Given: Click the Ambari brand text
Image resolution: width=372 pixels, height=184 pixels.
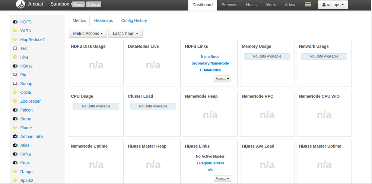Looking at the screenshot, I should pyautogui.click(x=36, y=4).
